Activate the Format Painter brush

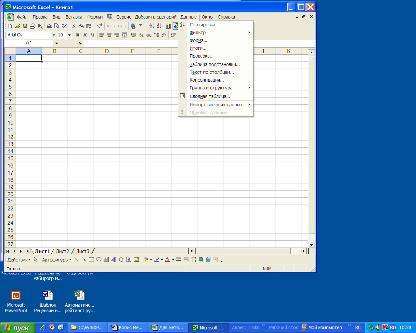pyautogui.click(x=100, y=26)
